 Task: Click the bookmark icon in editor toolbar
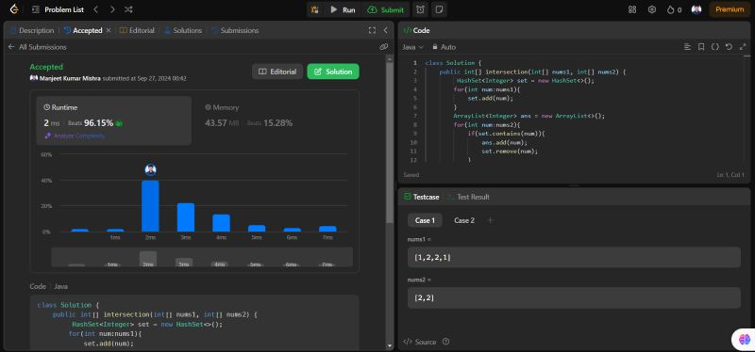coord(701,47)
